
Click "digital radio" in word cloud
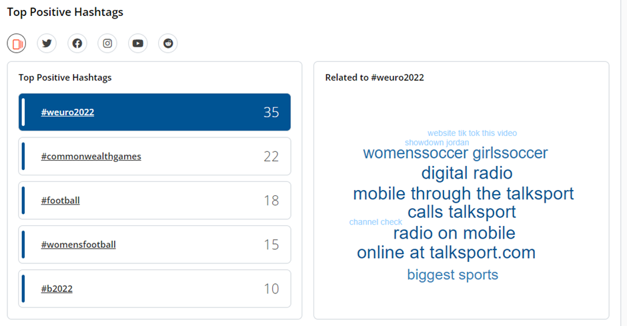coord(466,173)
